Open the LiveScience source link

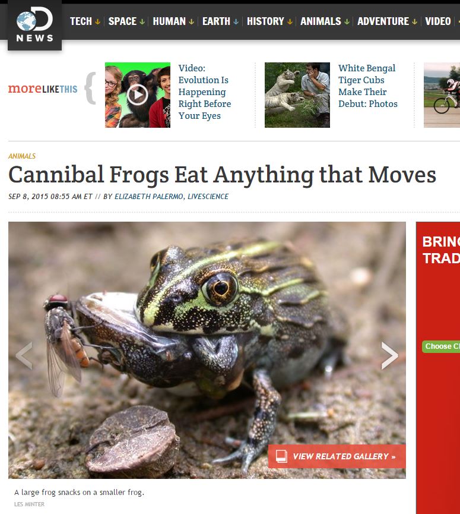(x=208, y=196)
